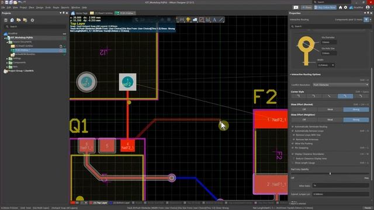Click the save icon in the title bar

pyautogui.click(x=6, y=2)
